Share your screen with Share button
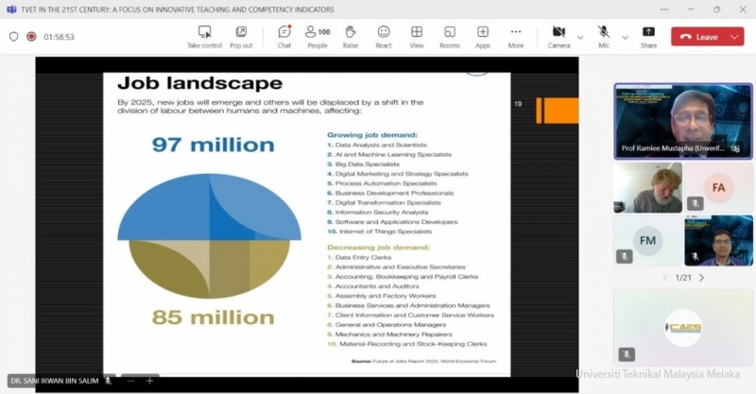Viewport: 756px width, 394px height. 648,36
